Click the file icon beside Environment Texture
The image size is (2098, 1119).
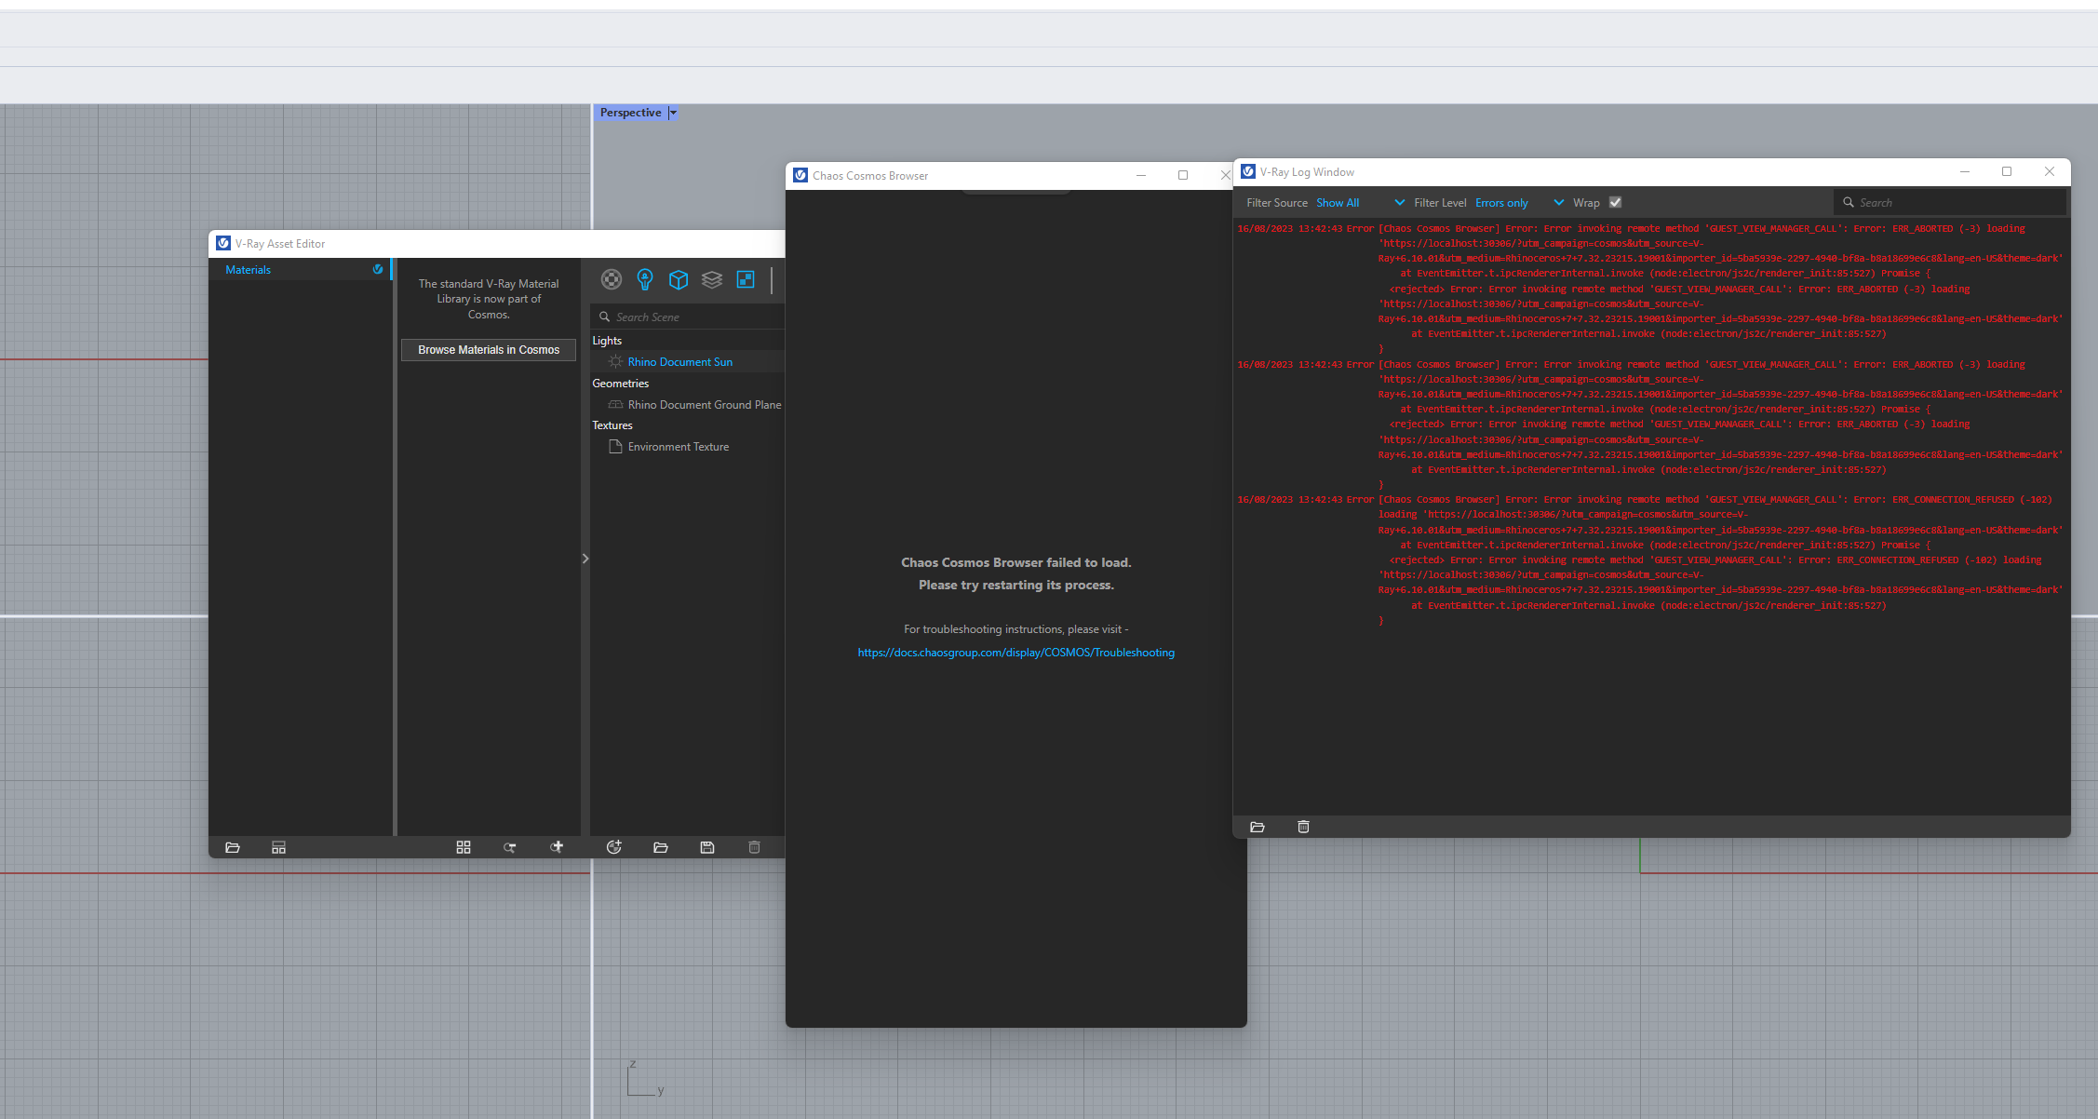615,446
